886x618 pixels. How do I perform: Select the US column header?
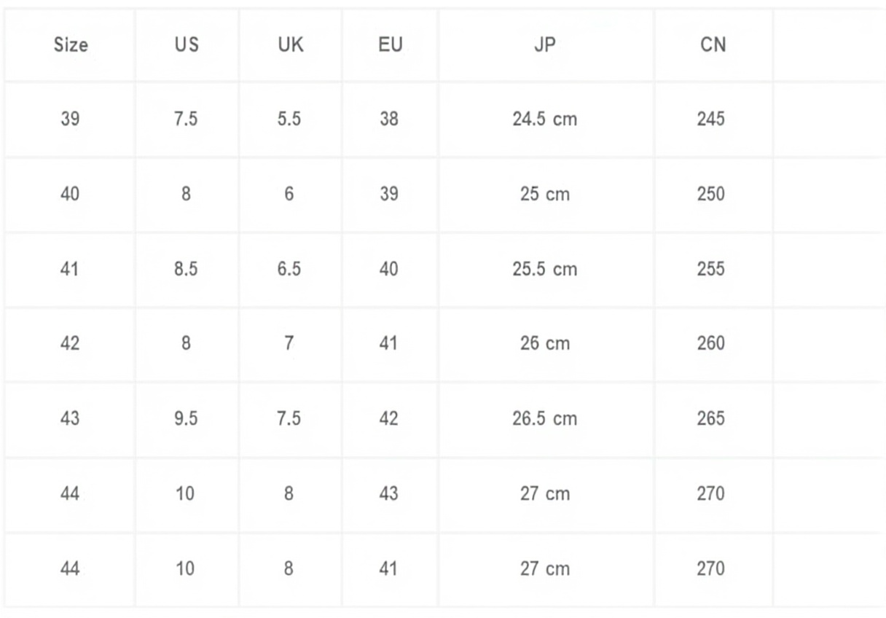186,45
